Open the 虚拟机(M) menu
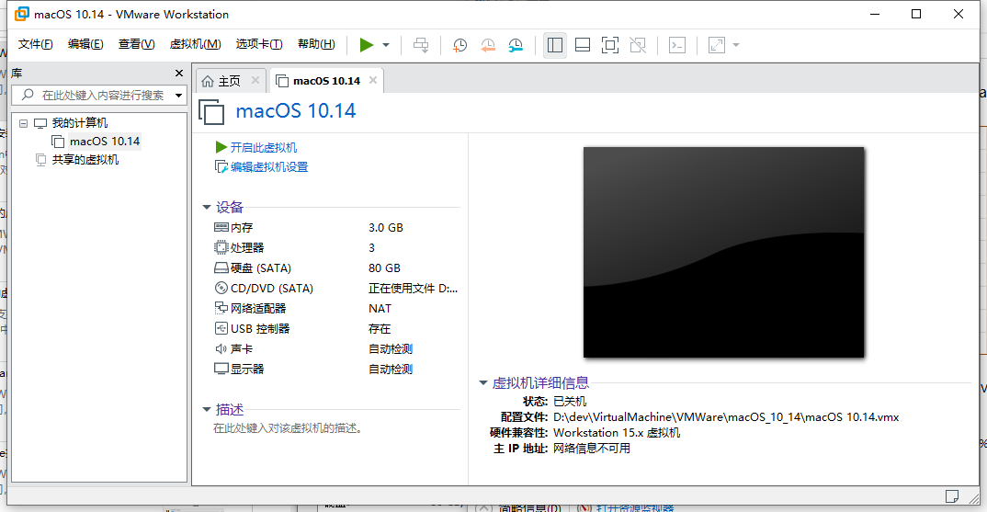Viewport: 987px width, 512px height. 195,44
